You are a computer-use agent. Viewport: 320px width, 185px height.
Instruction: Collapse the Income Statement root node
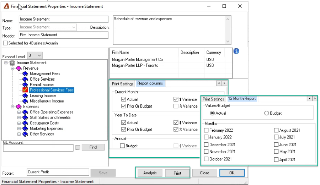pos(6,63)
